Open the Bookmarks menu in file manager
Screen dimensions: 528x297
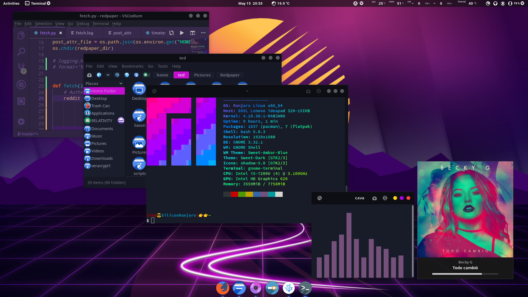coord(133,66)
